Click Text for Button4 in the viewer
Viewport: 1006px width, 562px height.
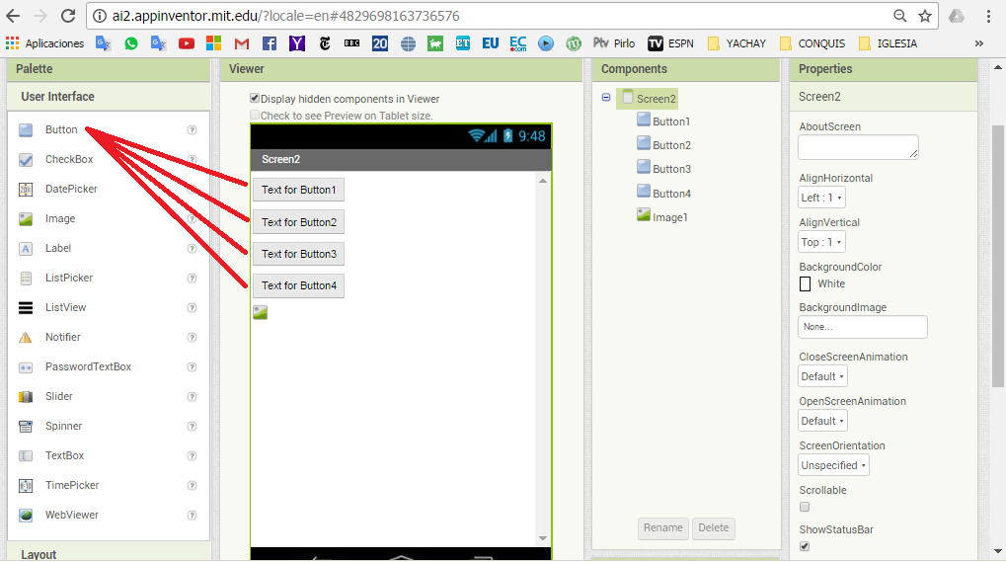point(298,285)
